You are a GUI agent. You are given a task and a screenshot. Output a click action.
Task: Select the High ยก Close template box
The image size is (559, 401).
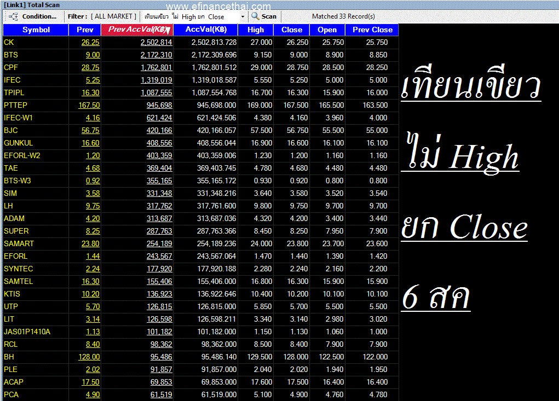[195, 17]
